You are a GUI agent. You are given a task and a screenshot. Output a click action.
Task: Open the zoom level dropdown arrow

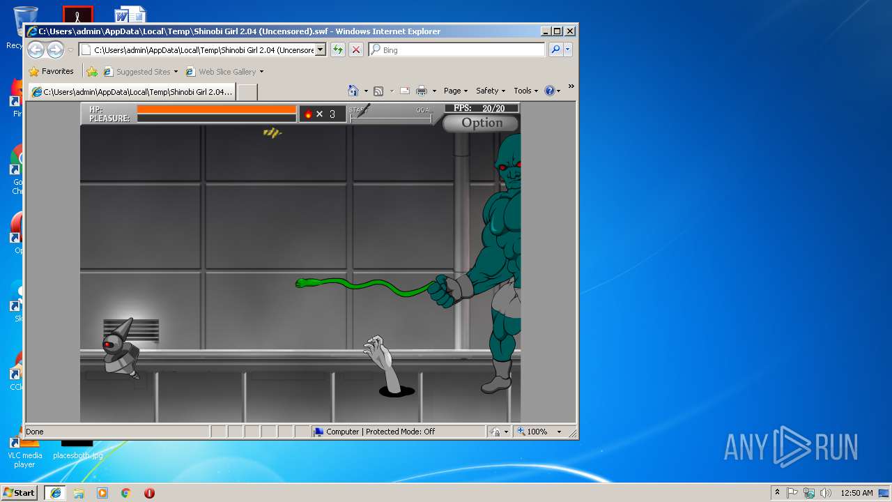click(x=559, y=432)
